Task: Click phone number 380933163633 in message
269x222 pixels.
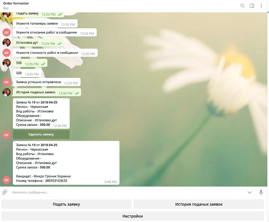Action: pyautogui.click(x=56, y=181)
